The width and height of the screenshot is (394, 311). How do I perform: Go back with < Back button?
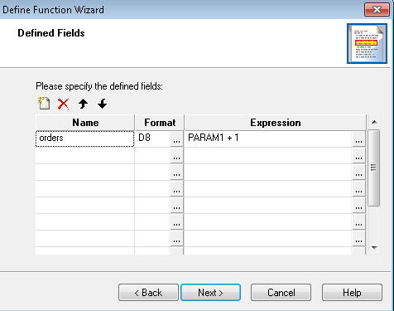pos(148,293)
